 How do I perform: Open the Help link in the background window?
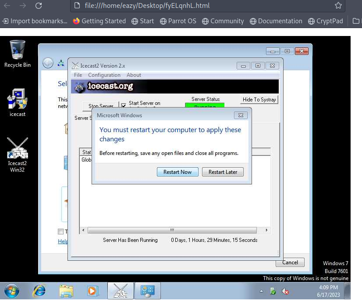(x=63, y=241)
